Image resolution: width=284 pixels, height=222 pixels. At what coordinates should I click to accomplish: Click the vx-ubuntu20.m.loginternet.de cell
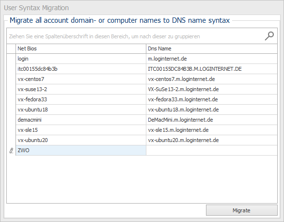[212, 140]
